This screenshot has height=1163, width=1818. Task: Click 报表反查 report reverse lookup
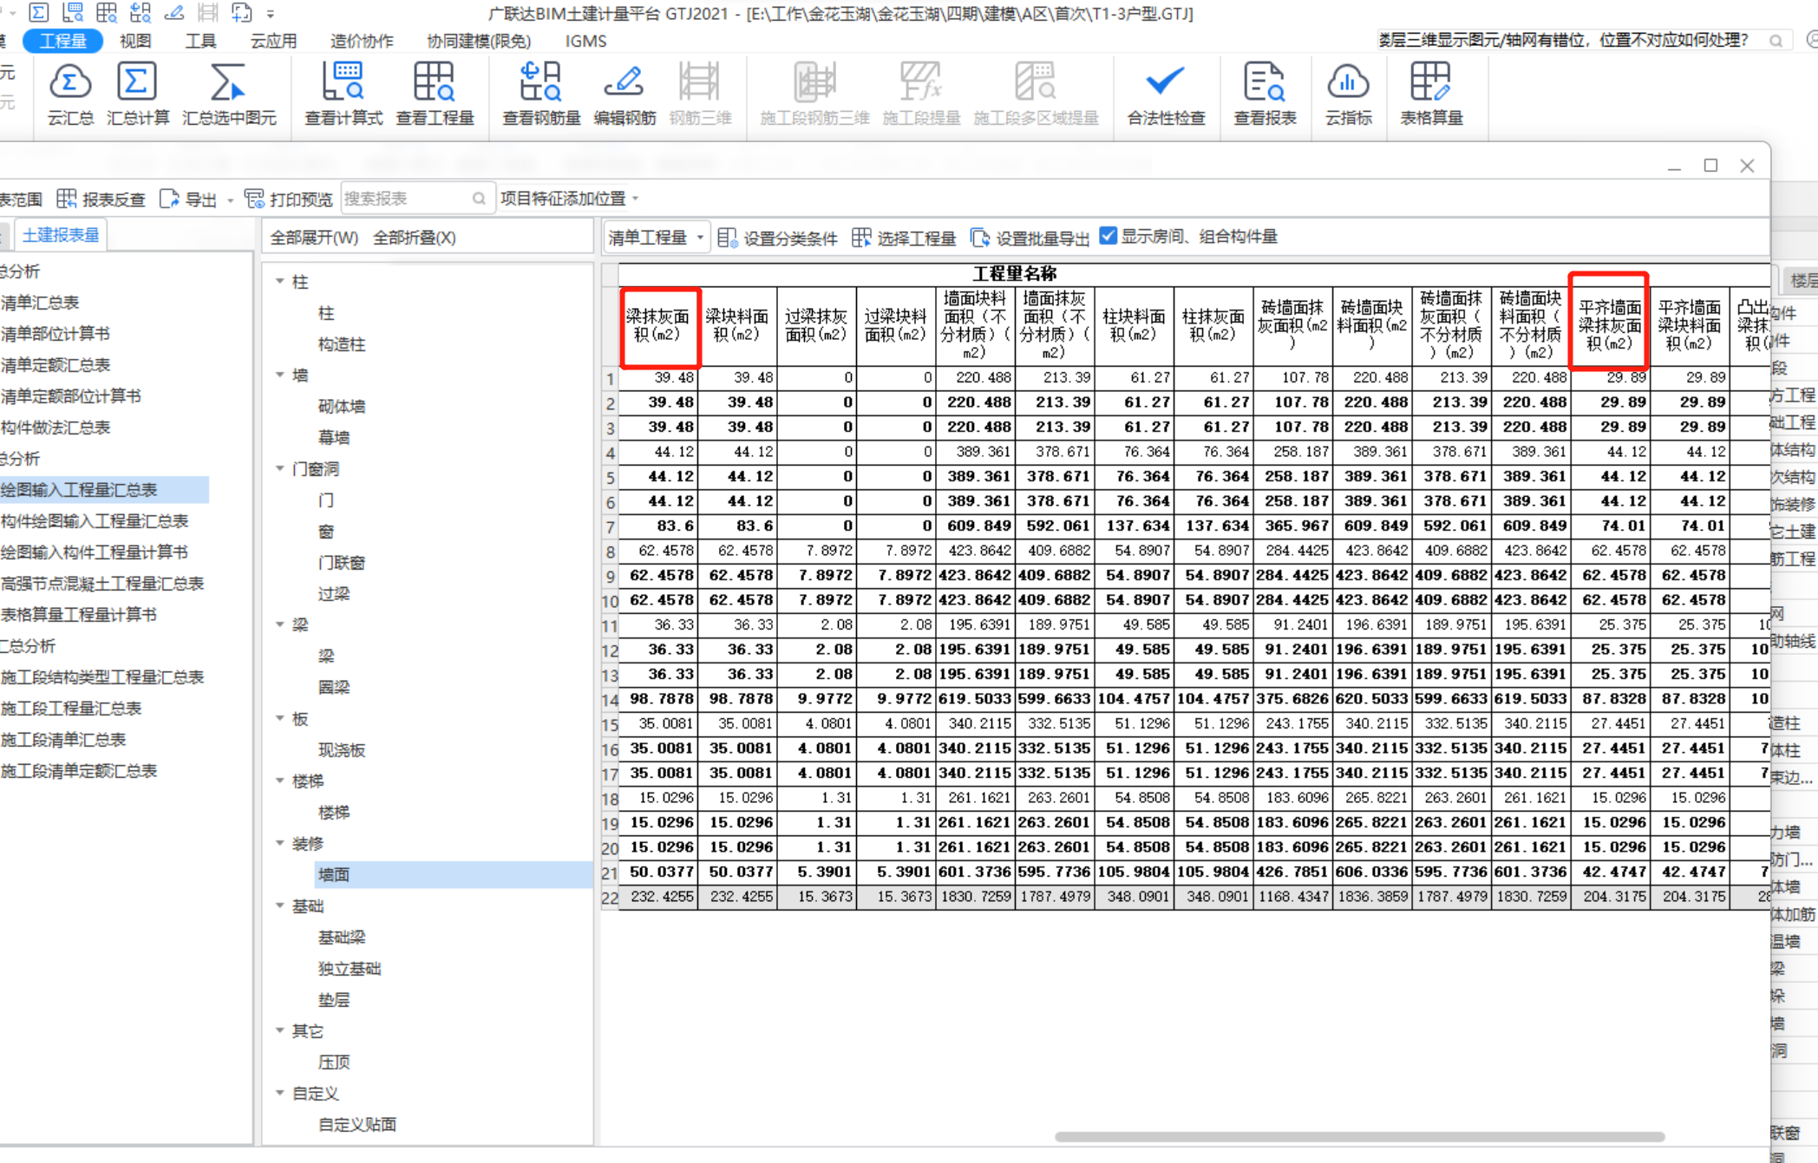[101, 199]
